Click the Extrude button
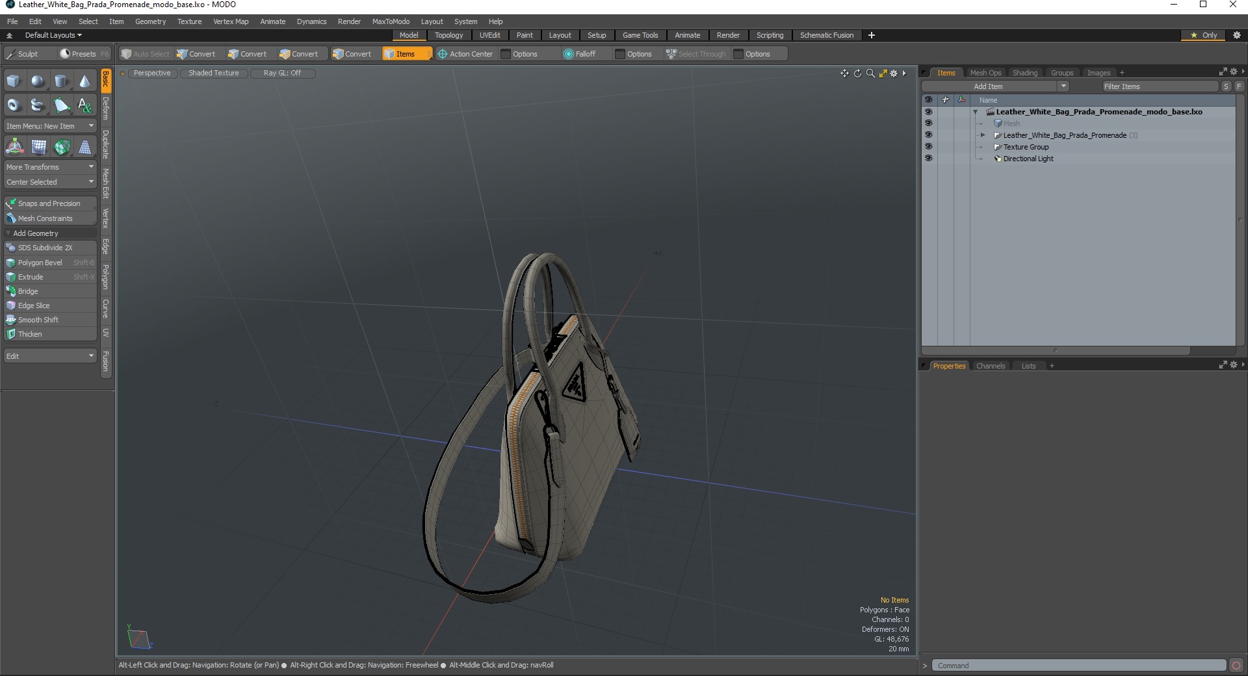1248x676 pixels. 50,277
